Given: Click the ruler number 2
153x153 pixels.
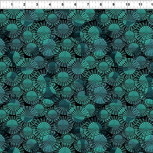Looking at the screenshot, I should (24, 5).
